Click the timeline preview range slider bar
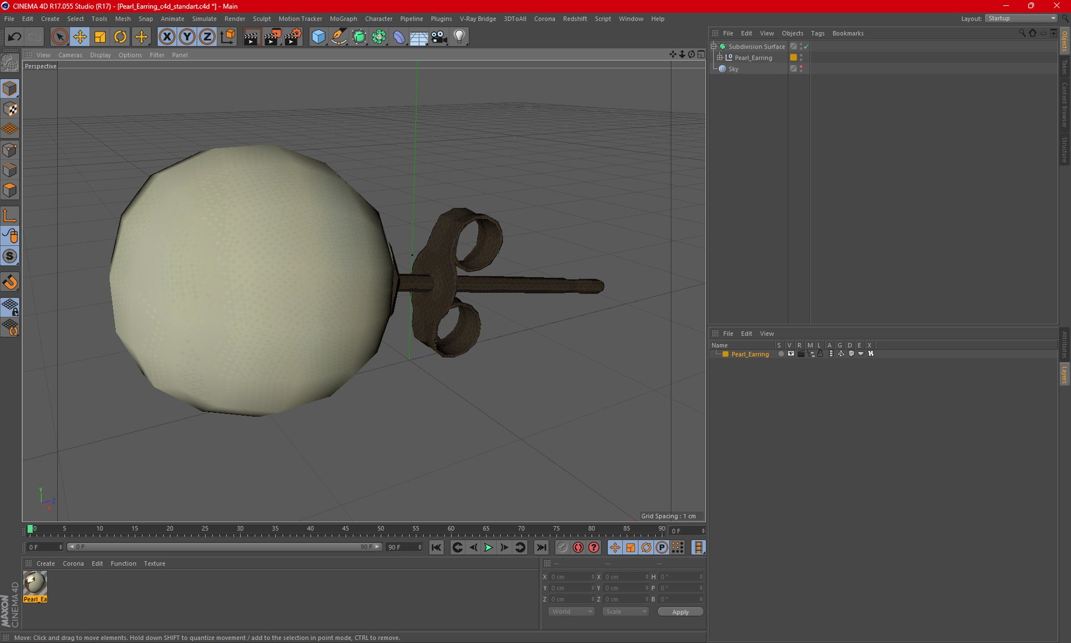1071x643 pixels. (224, 547)
